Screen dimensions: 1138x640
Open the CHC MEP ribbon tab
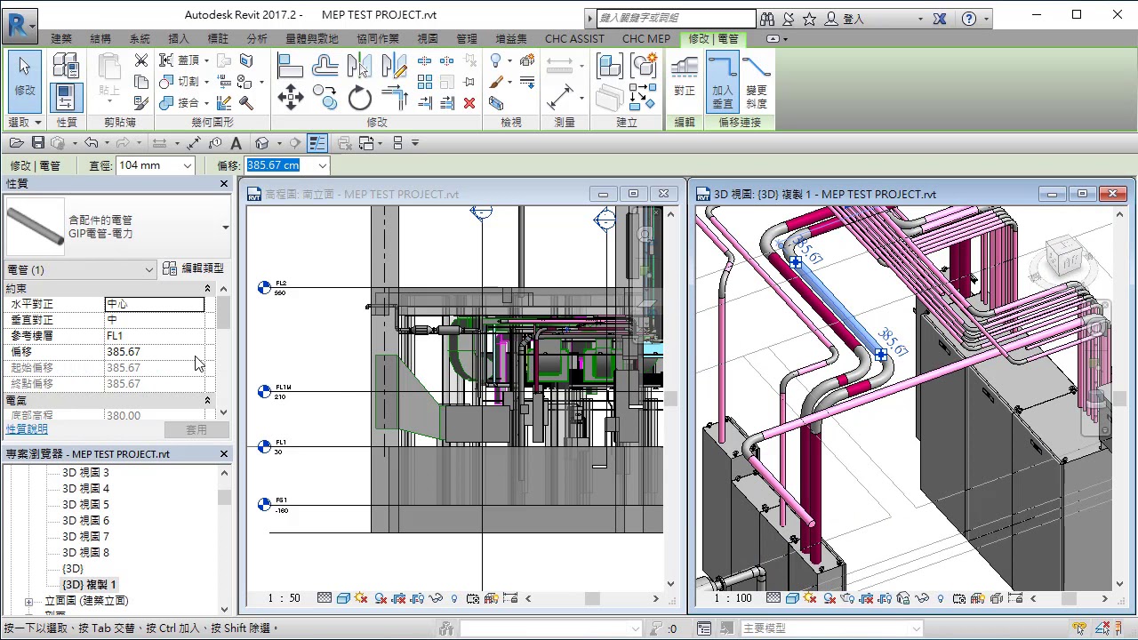click(646, 38)
